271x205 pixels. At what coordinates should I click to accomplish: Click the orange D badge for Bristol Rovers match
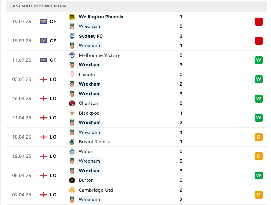pos(258,137)
